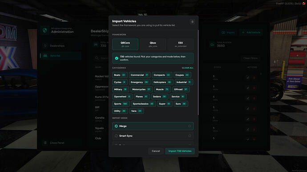Screen dimensions: 307x172
Task: Open Dealerships in the admin sidebar
Action: (61, 46)
